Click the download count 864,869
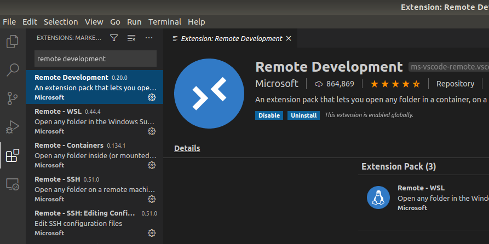 [335, 84]
